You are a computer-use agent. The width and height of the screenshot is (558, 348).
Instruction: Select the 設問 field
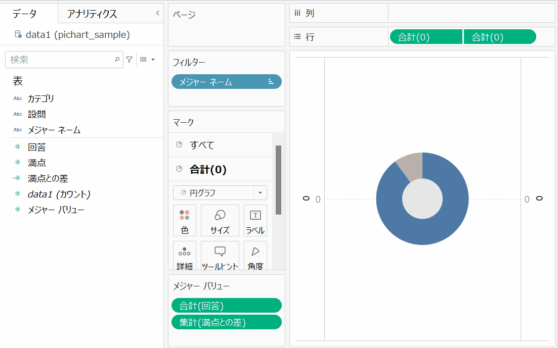36,114
